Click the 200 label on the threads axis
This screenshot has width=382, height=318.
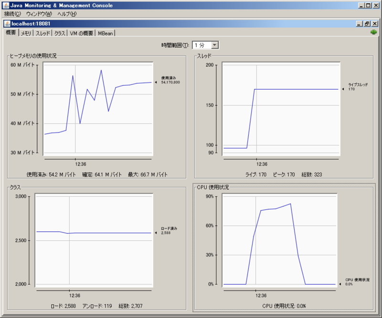(210, 65)
